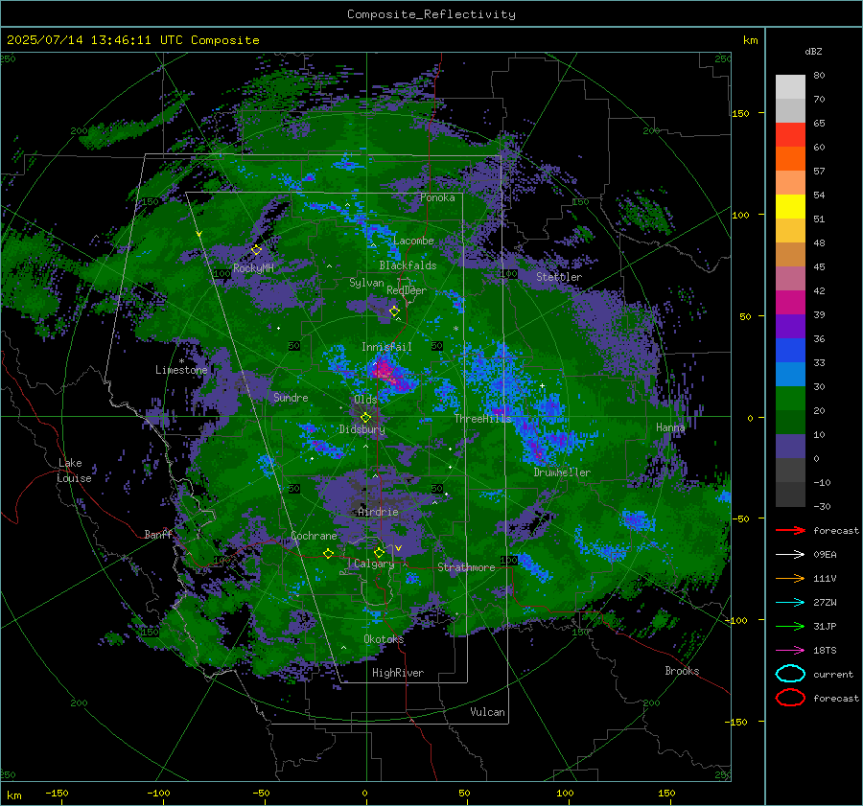
Task: Click the RockyMH label
Action: pos(253,268)
